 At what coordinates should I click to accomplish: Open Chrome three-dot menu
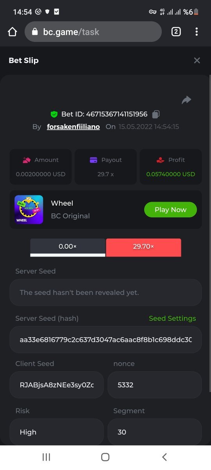197,32
